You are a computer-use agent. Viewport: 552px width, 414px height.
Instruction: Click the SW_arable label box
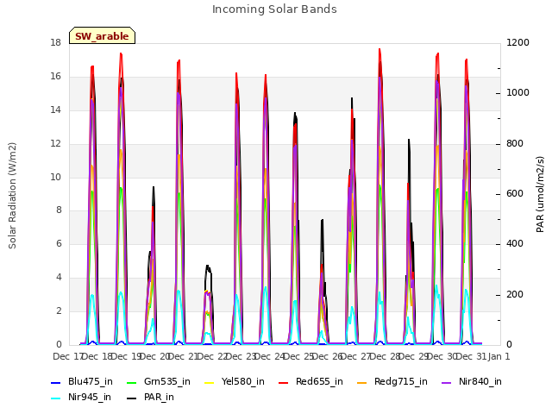tap(102, 35)
